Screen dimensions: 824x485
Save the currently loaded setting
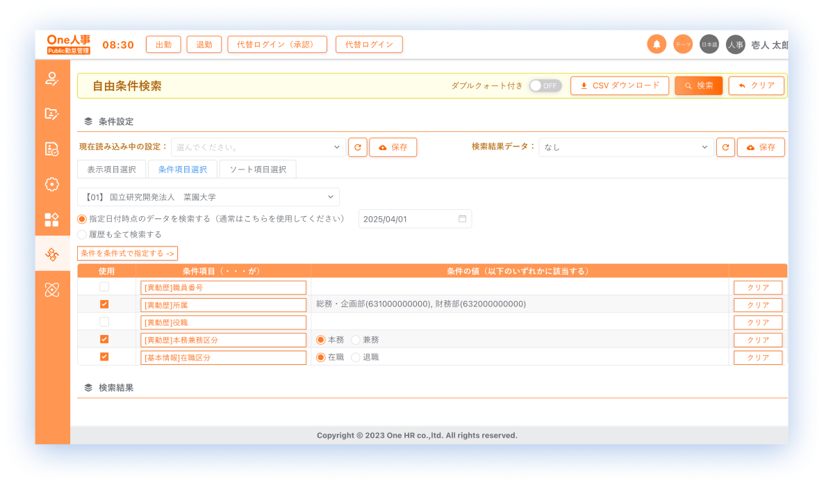pyautogui.click(x=393, y=147)
